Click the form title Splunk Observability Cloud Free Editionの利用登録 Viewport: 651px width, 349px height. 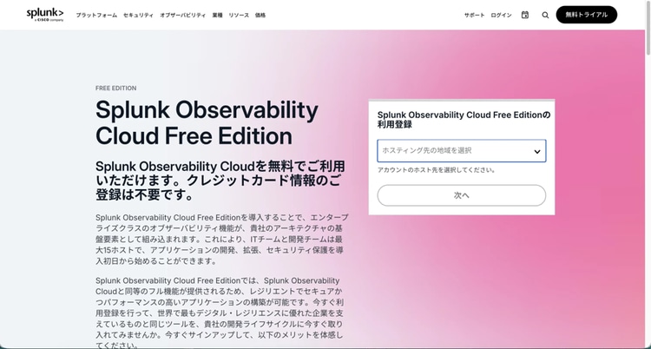[x=464, y=120]
